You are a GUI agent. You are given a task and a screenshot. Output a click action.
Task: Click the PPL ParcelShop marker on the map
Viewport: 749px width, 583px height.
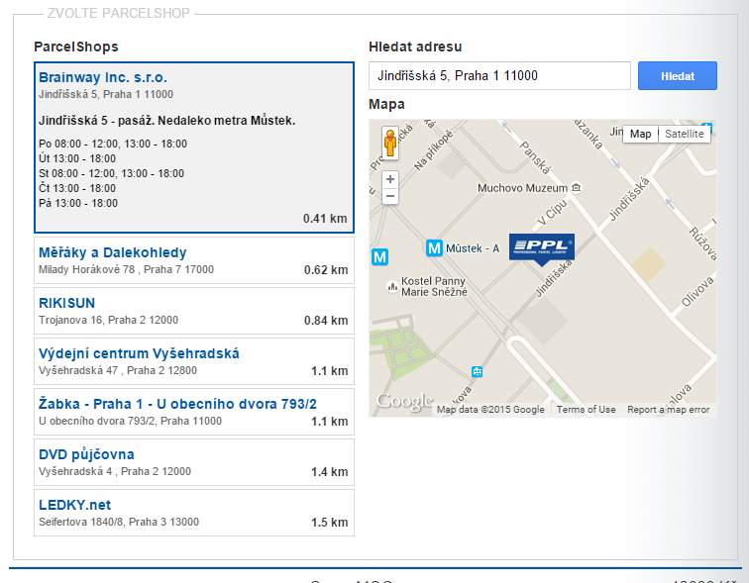tap(542, 248)
